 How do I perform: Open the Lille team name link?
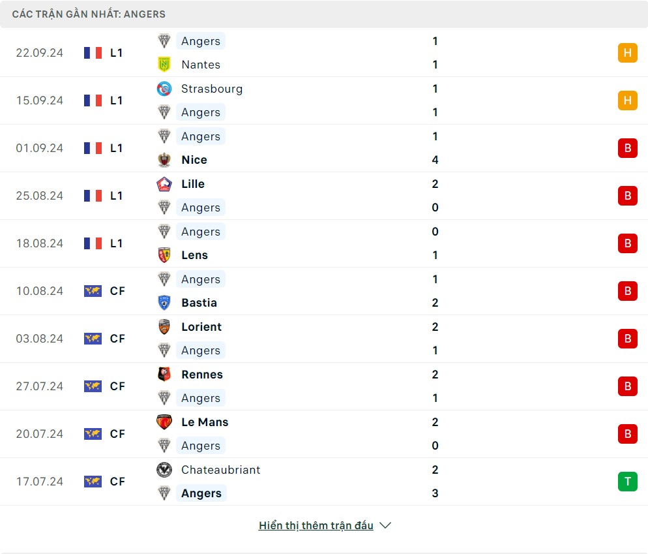point(193,184)
